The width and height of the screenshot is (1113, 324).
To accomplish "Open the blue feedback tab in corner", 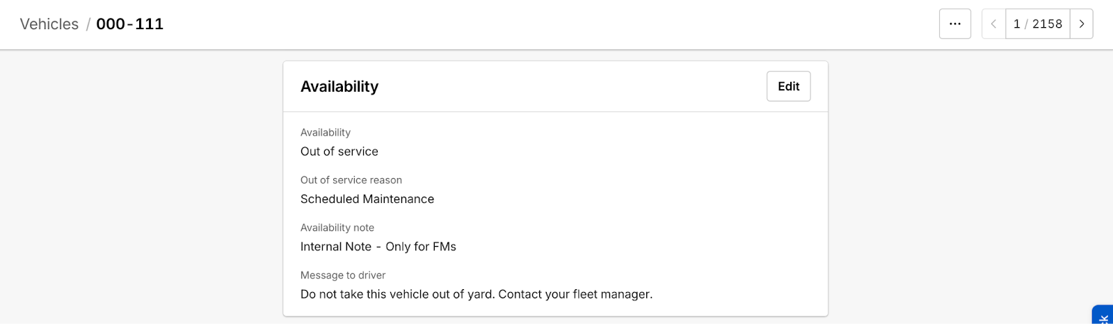I will pos(1103,315).
